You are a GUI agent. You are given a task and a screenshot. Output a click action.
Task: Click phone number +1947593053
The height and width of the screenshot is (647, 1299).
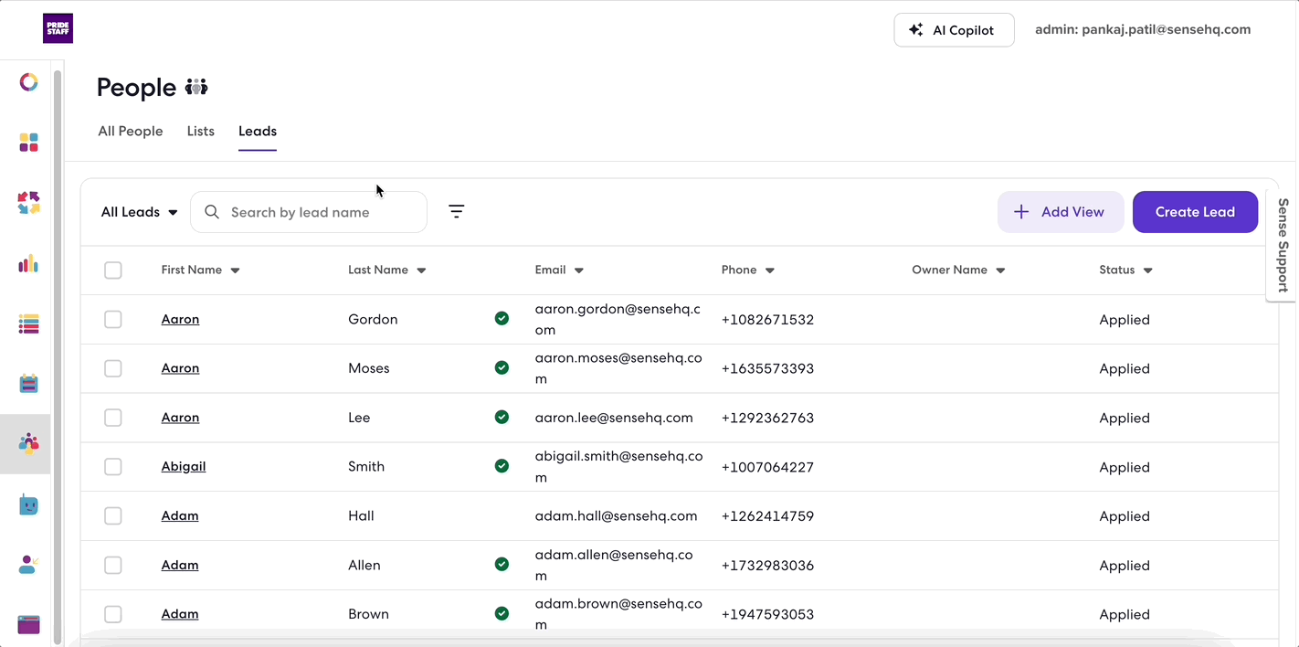[767, 614]
